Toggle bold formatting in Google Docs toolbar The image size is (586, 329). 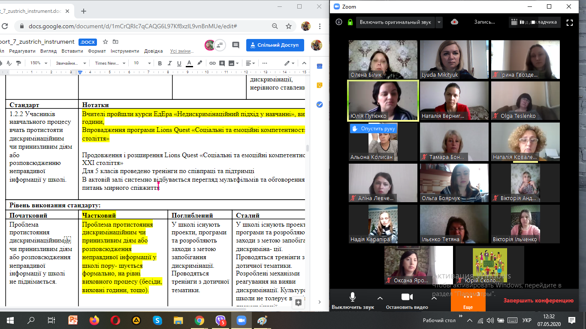[160, 63]
